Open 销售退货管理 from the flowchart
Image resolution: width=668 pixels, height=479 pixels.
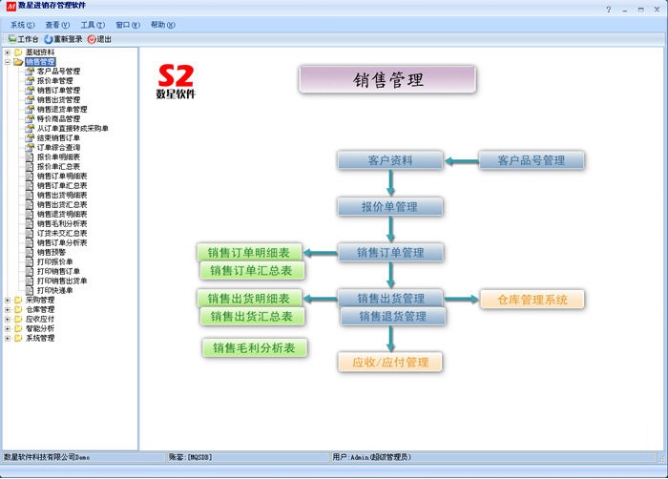pos(393,316)
